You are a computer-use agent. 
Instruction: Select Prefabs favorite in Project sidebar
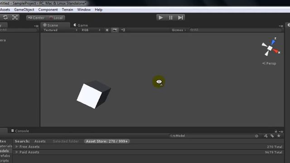(5, 156)
